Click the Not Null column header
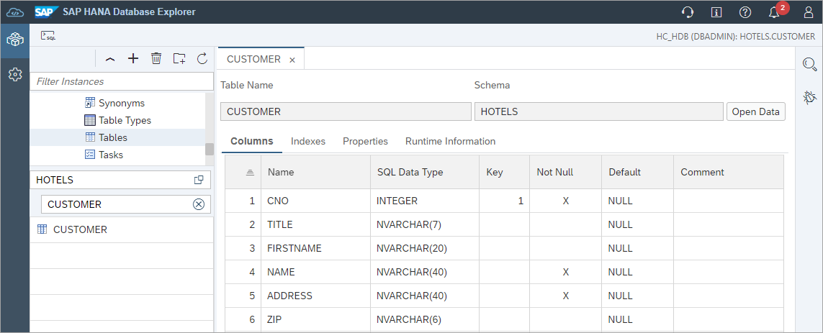Screen dimensions: 823x333 565,172
